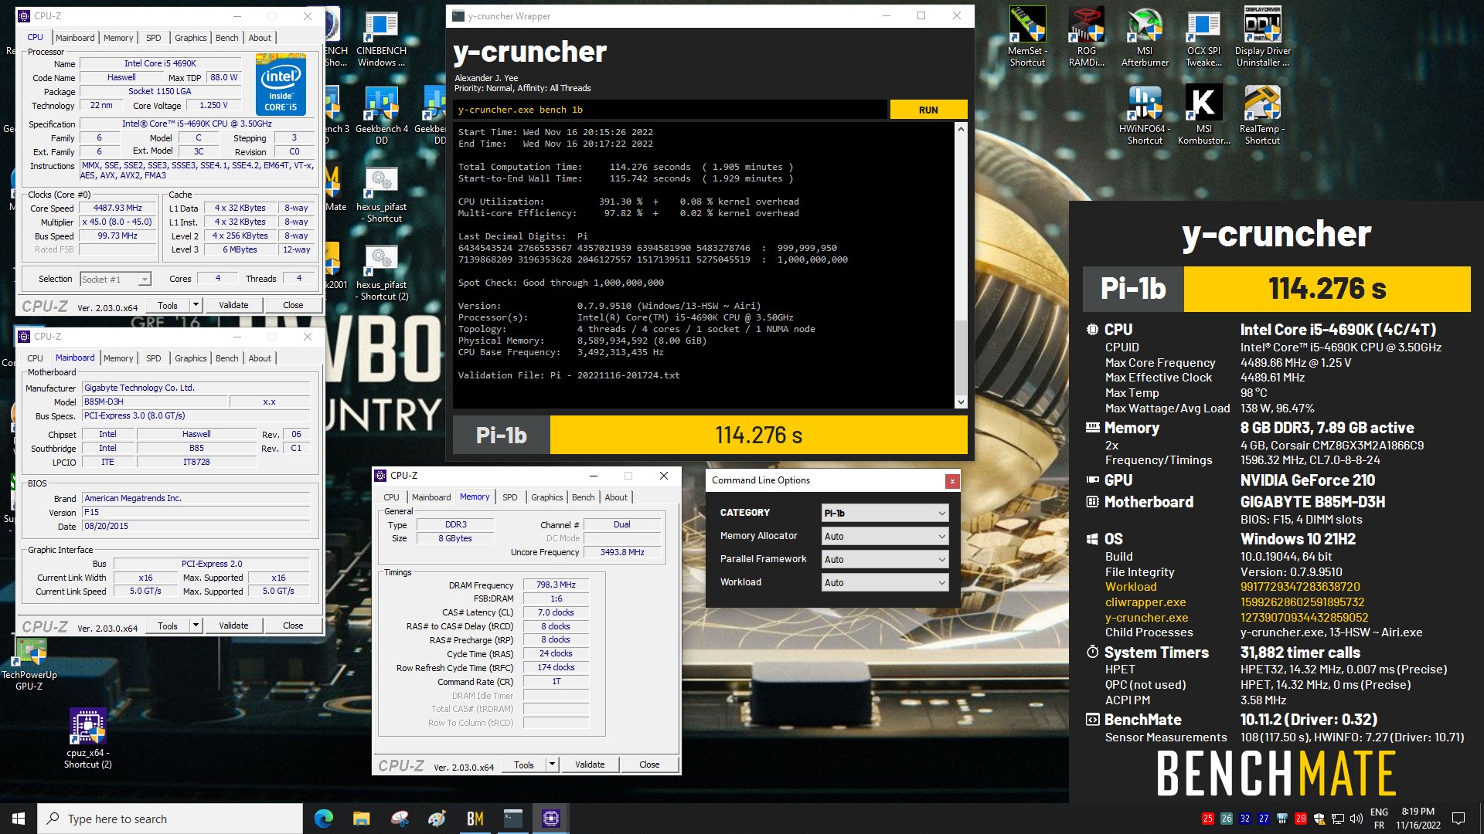
Task: Open OCX SPI Tweaker desktop icon
Action: pyautogui.click(x=1203, y=36)
